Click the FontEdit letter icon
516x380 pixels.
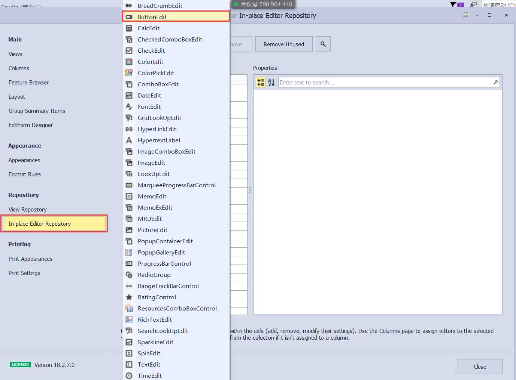(129, 106)
